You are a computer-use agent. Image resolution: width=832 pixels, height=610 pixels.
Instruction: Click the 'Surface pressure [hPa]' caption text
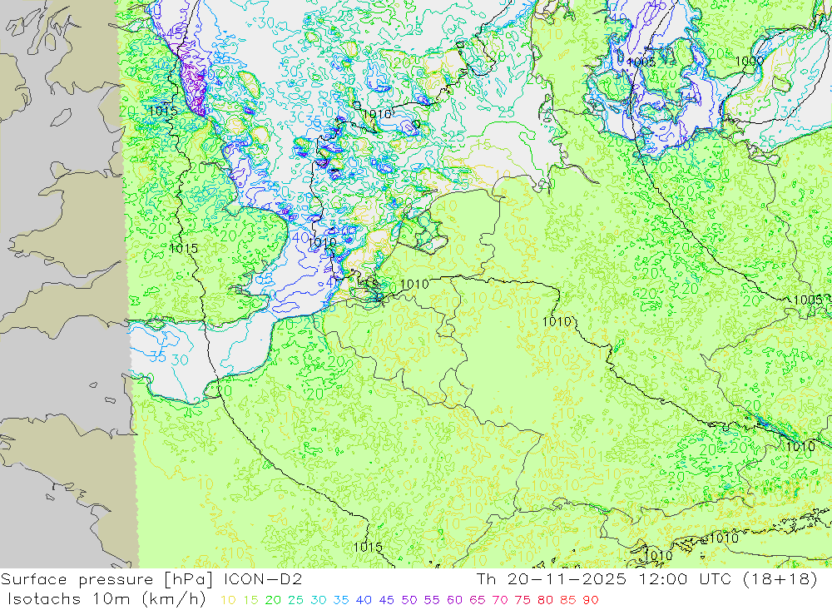click(107, 579)
